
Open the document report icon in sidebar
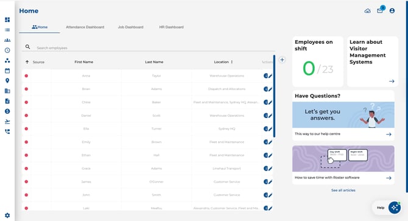click(7, 101)
